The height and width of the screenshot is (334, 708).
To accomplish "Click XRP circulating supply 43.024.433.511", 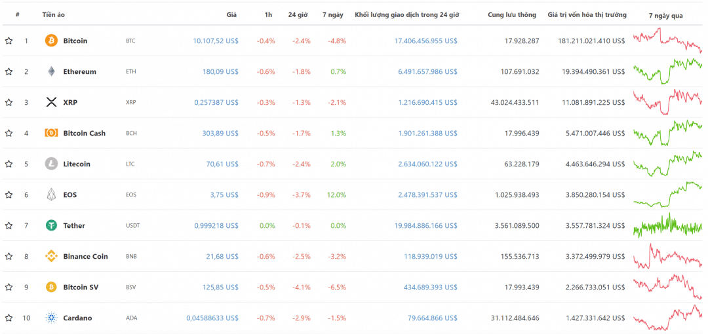I will coord(515,102).
